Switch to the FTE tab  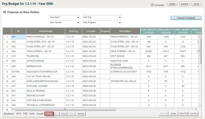(25, 114)
